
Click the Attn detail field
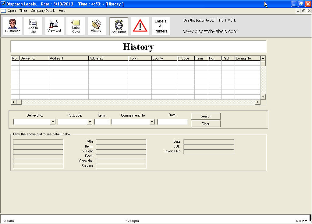point(121,141)
